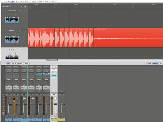Select Stutter Edi 1 channel strip label
This screenshot has height=122, width=163.
pyautogui.click(x=9, y=120)
